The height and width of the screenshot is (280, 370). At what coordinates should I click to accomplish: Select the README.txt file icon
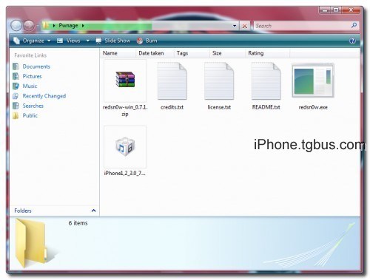point(266,81)
